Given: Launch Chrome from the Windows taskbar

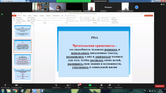Looking at the screenshot, I should pos(16,91).
